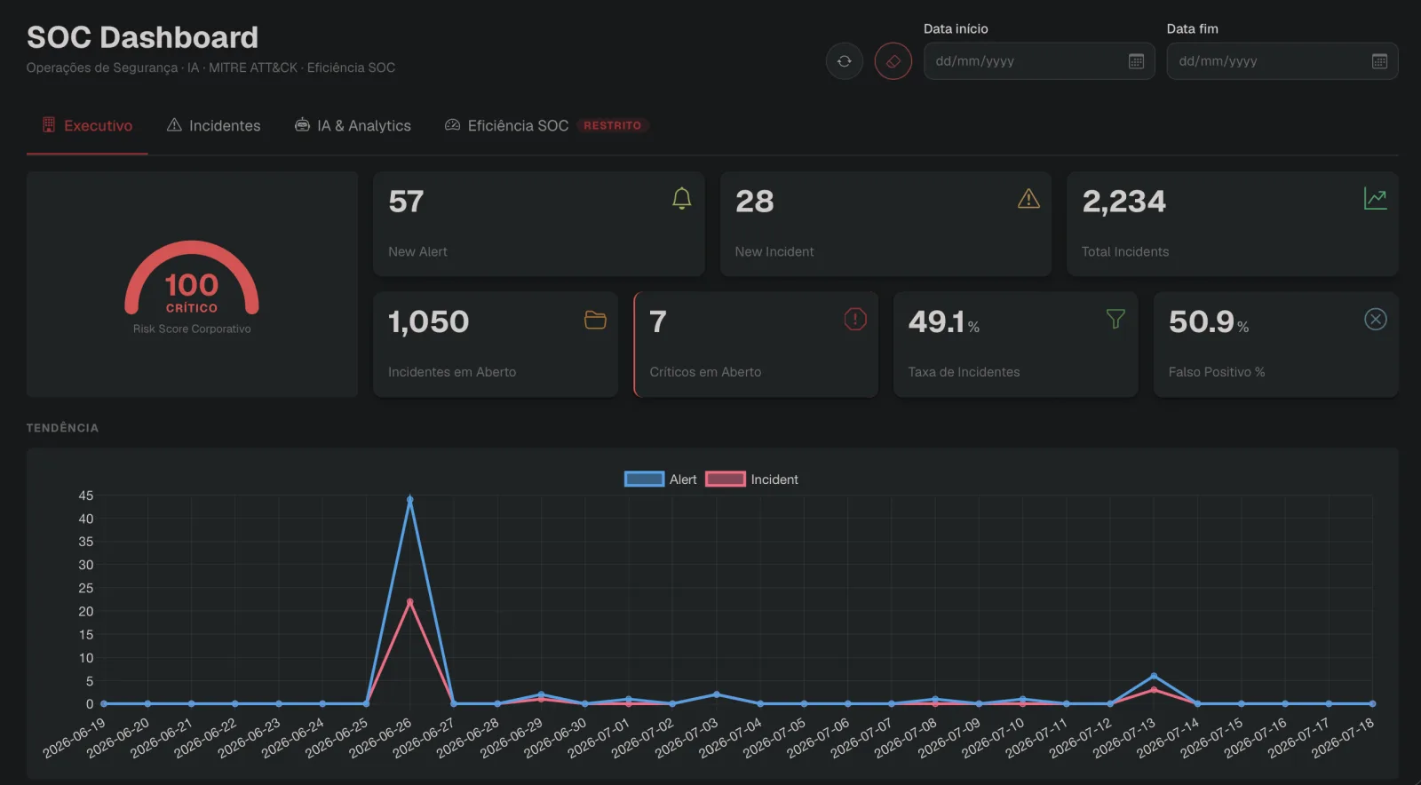The width and height of the screenshot is (1421, 785).
Task: Click the Falso Positivo value 50.9
Action: point(1202,321)
